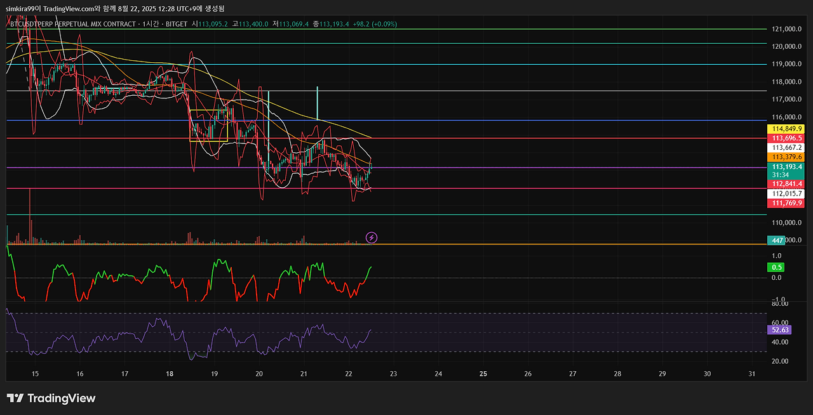The image size is (813, 415).
Task: Select the yellow 114,849.9 price tag
Action: pyautogui.click(x=787, y=129)
